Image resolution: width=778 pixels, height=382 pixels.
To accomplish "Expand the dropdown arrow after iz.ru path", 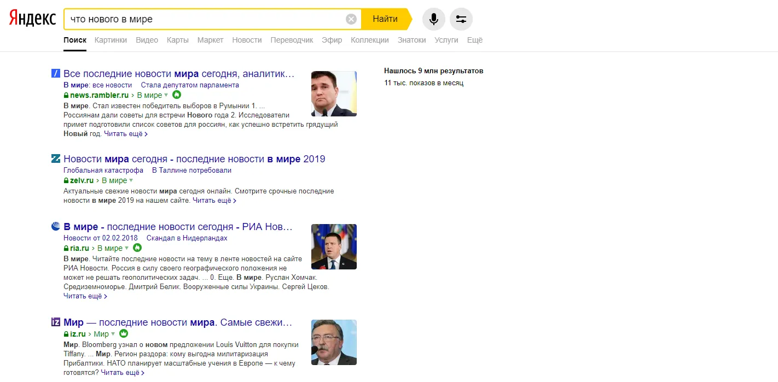I will pyautogui.click(x=113, y=334).
